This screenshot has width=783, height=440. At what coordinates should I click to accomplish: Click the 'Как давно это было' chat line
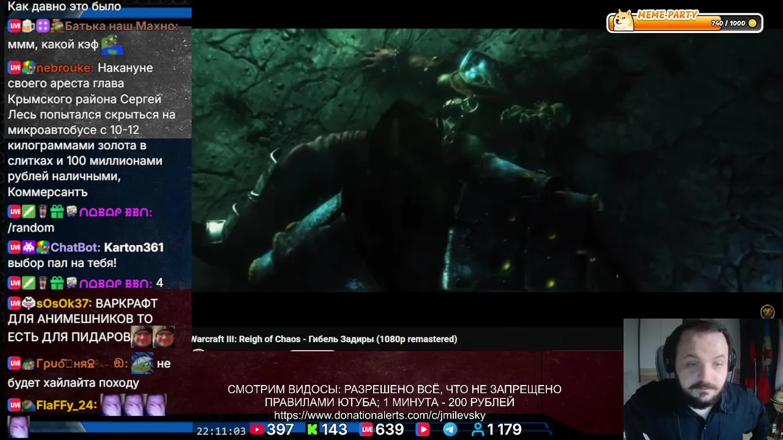pos(64,7)
